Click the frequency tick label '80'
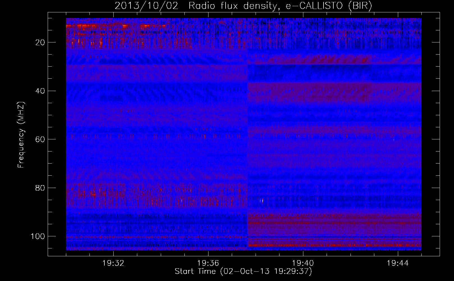454x281 pixels. click(x=40, y=188)
